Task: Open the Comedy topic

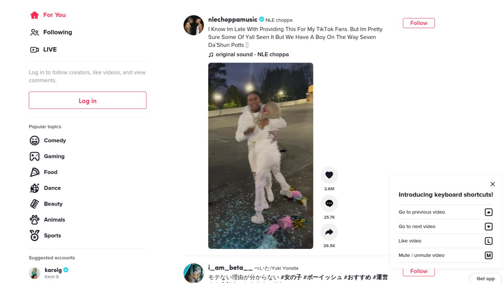Action: 48,141
